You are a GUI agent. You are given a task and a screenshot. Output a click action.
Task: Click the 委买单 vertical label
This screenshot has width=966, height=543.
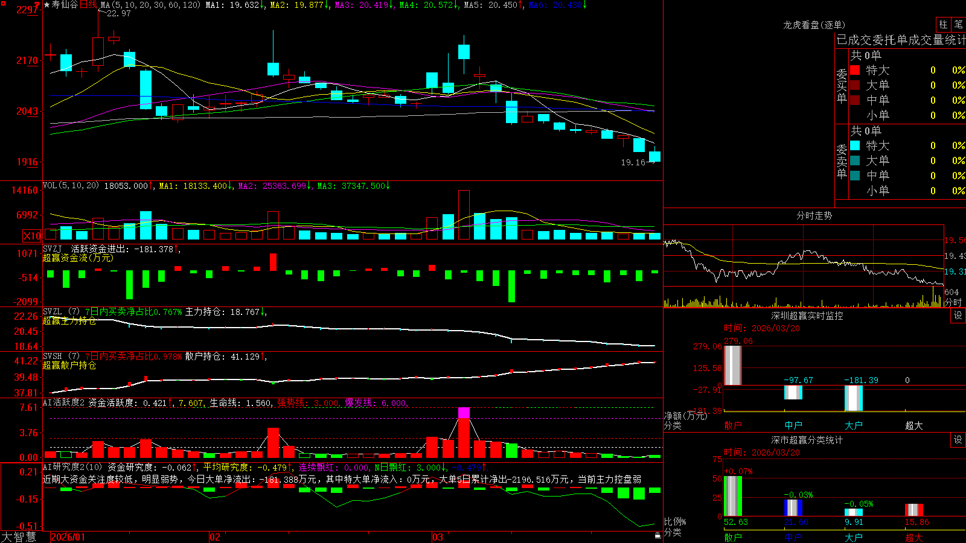(842, 86)
